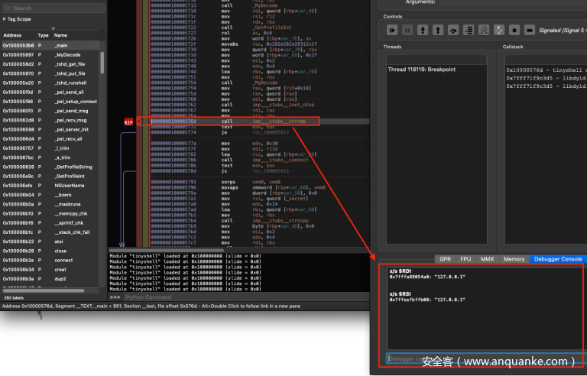Click the label Search field

pos(52,8)
